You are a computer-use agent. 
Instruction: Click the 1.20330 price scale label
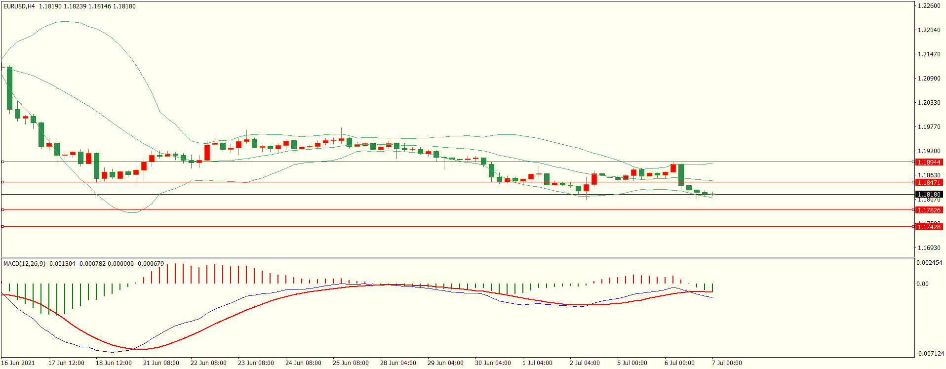[929, 103]
